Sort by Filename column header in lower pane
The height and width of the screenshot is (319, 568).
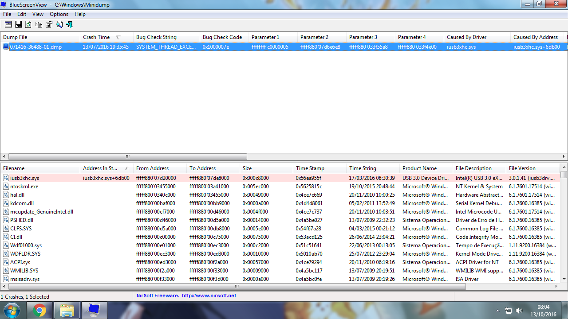[40, 168]
